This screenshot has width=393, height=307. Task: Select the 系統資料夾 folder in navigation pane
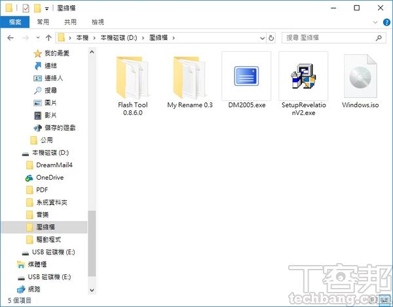(x=47, y=202)
